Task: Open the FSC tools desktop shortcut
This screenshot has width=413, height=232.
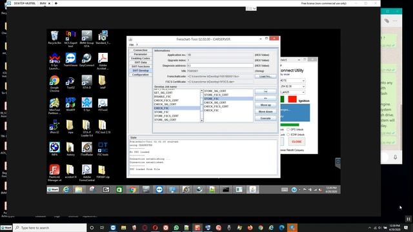Action: [103, 149]
